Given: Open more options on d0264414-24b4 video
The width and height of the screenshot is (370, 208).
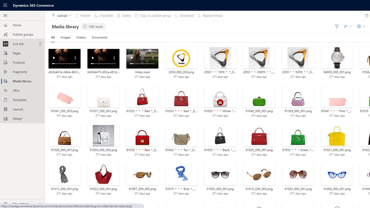Looking at the screenshot, I should click(75, 58).
